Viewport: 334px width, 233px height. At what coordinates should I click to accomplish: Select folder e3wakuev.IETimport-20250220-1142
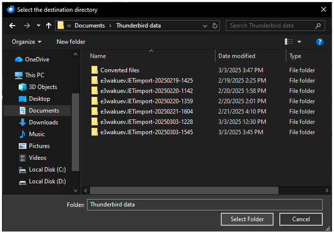(142, 91)
